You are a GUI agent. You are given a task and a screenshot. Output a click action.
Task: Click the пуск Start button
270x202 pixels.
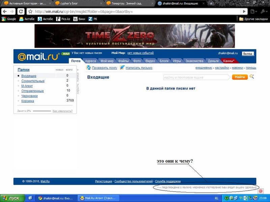click(12, 198)
